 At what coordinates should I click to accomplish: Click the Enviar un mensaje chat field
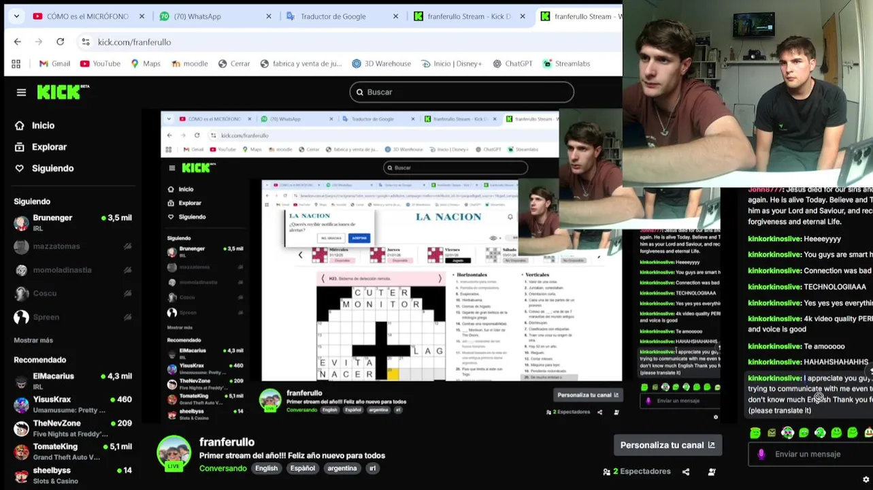(x=810, y=454)
